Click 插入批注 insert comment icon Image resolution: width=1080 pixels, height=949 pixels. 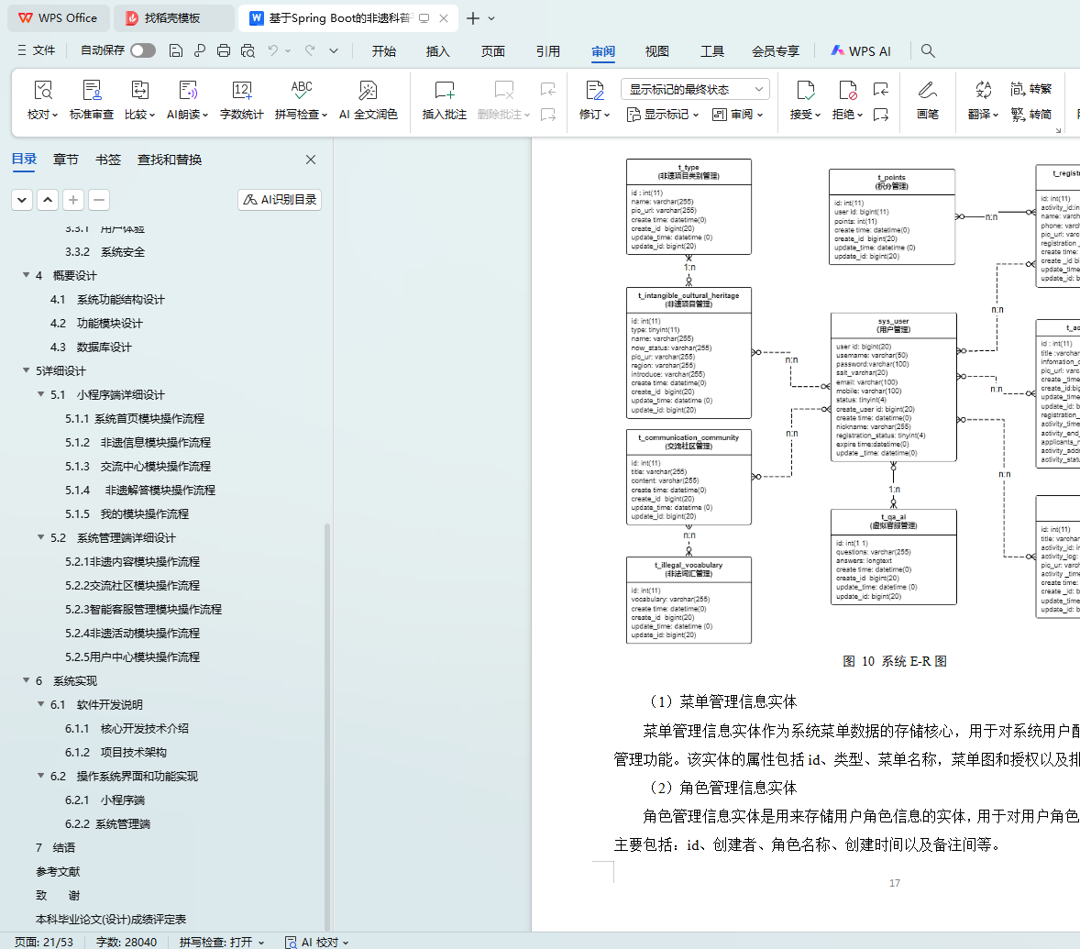click(x=444, y=91)
